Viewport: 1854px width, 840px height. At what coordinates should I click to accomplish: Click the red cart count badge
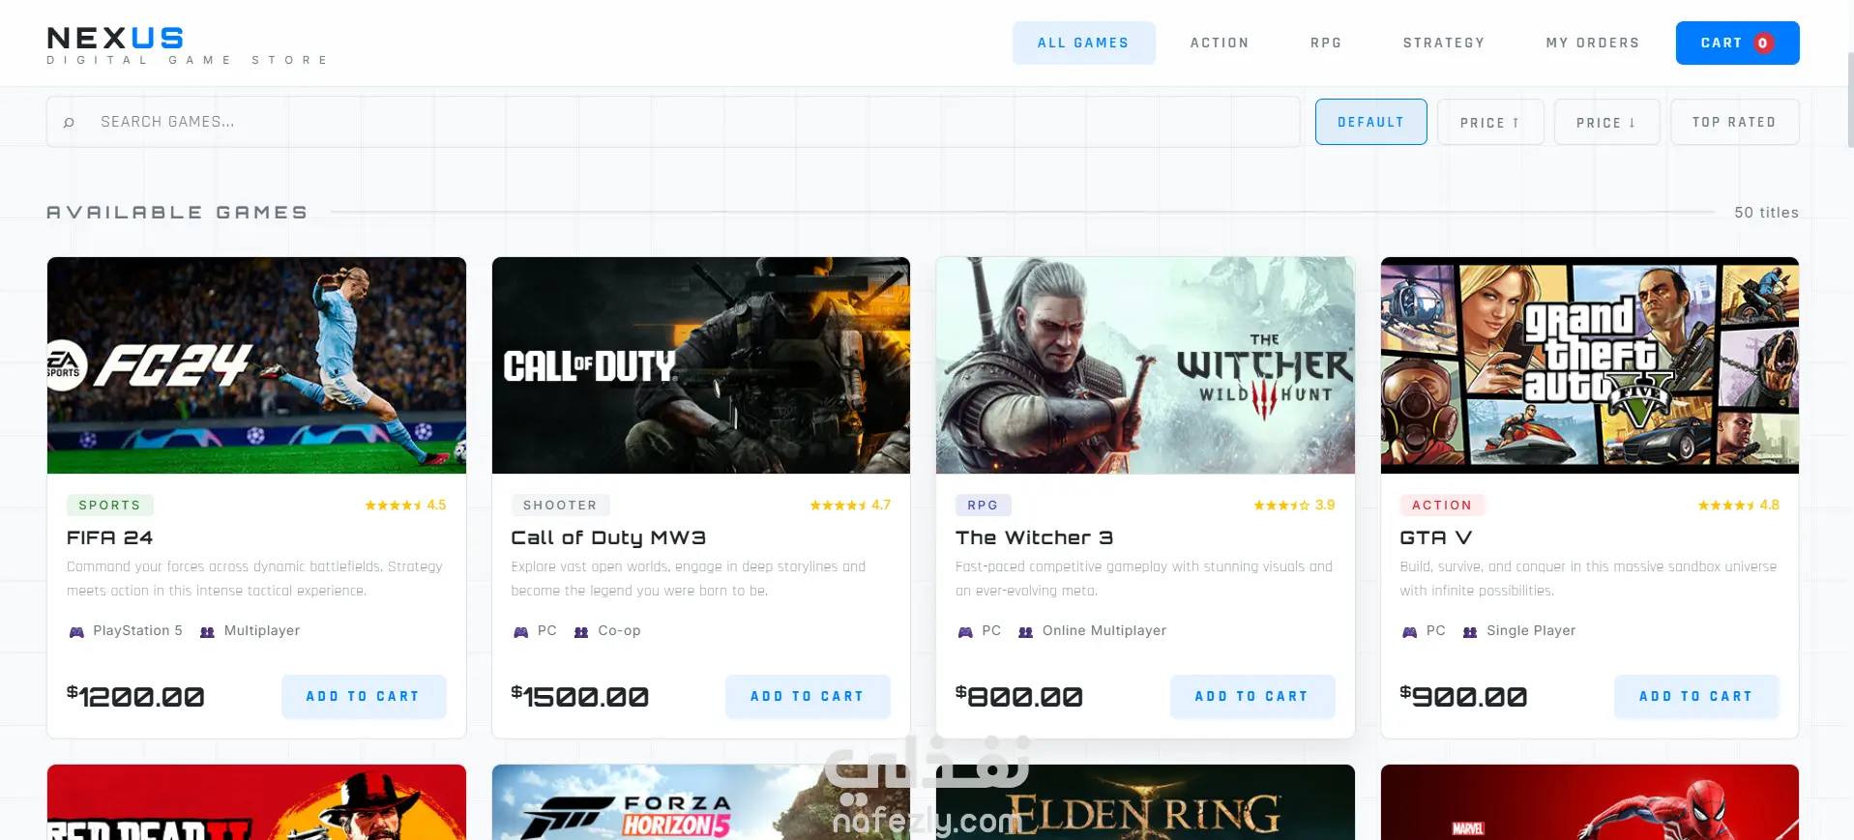click(1763, 43)
